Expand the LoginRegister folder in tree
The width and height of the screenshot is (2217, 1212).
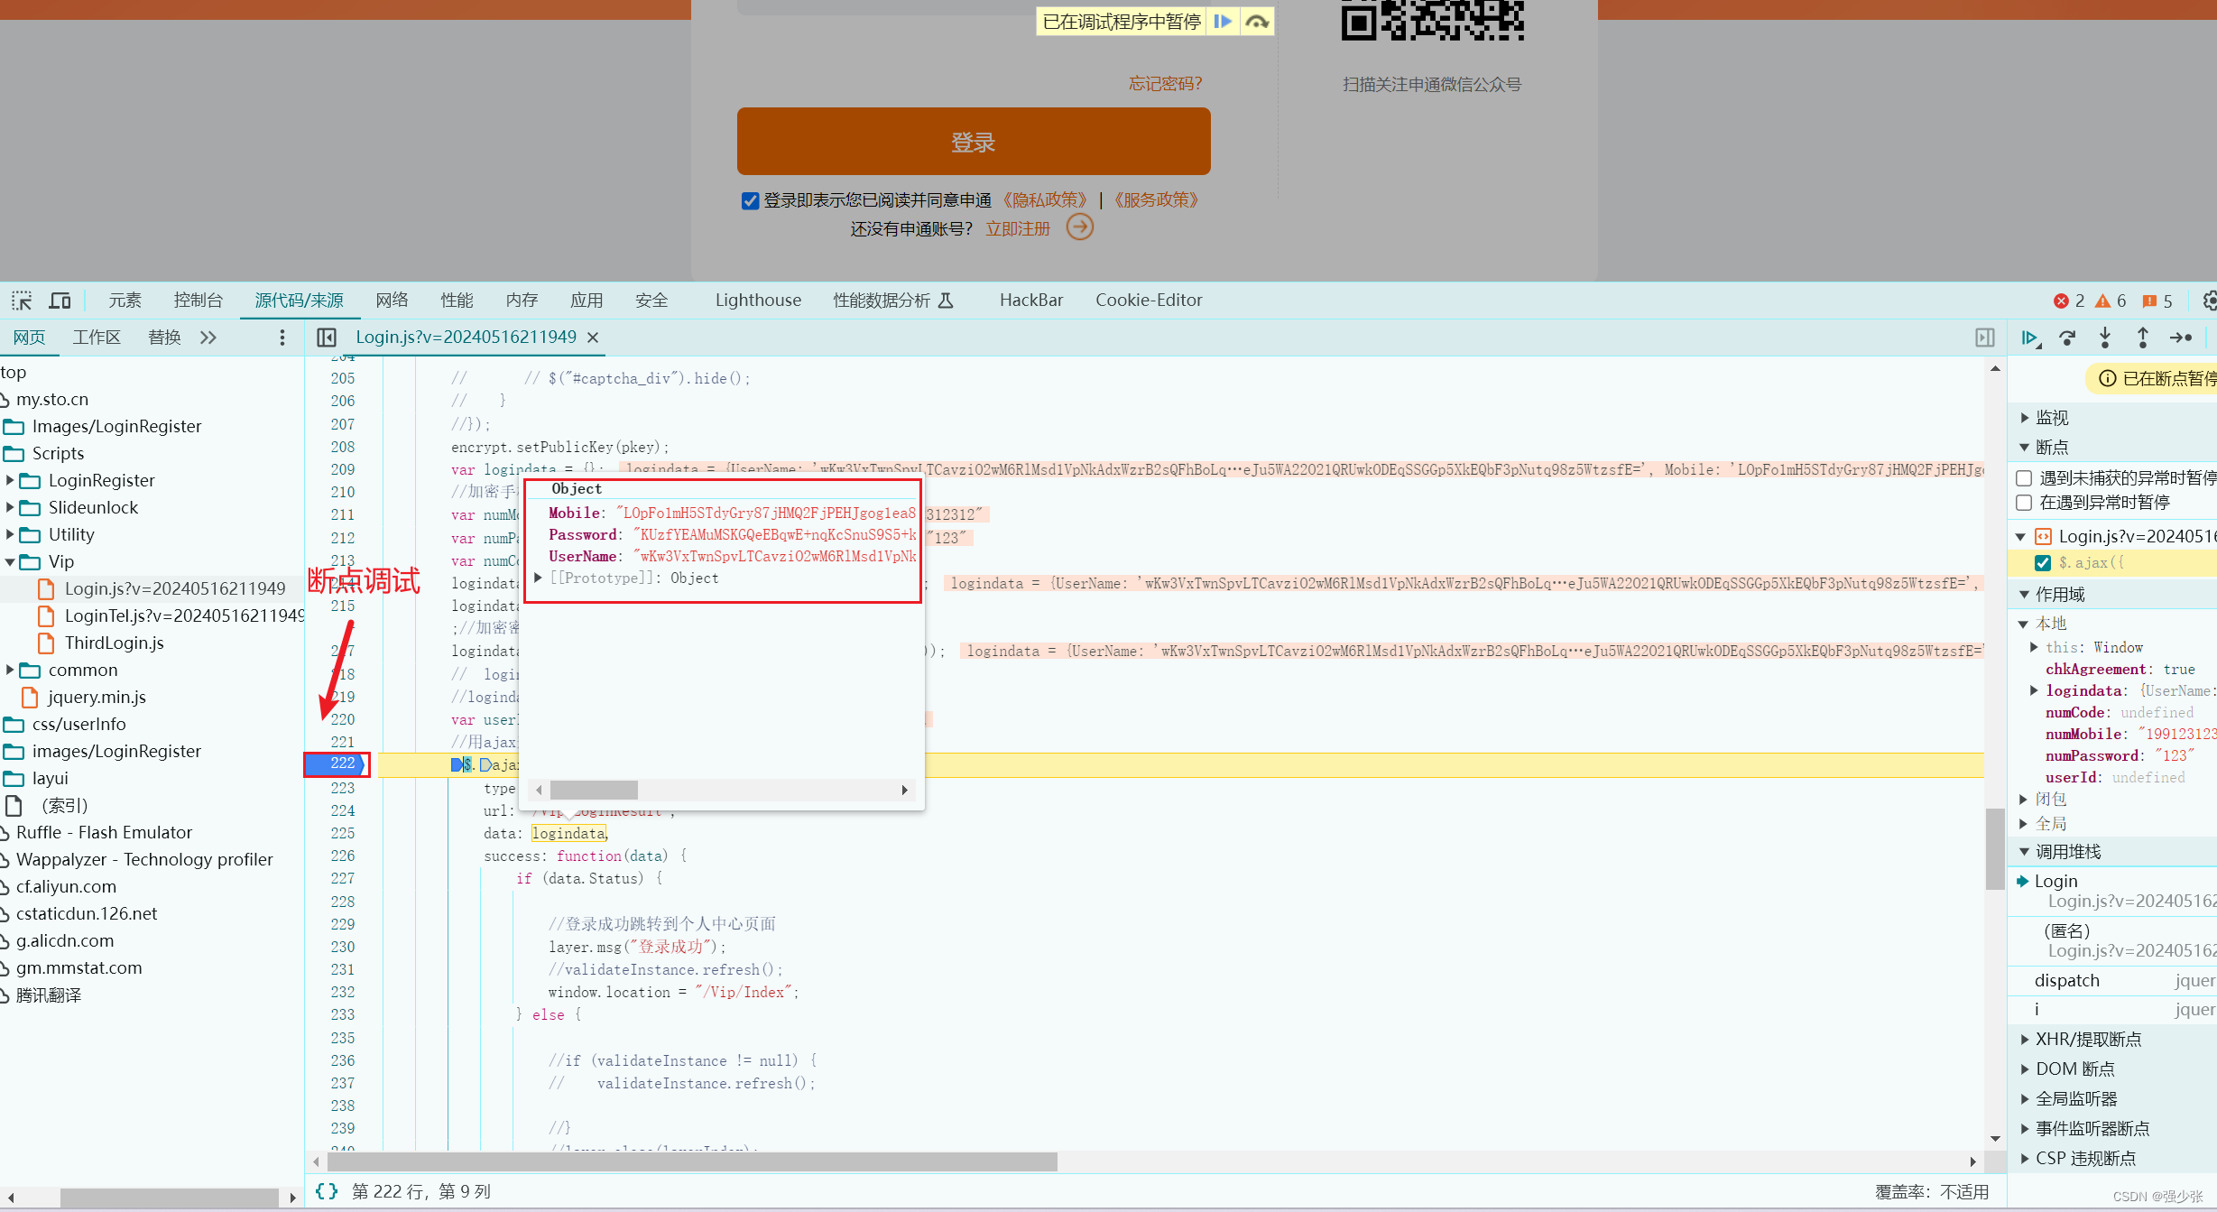(x=10, y=480)
